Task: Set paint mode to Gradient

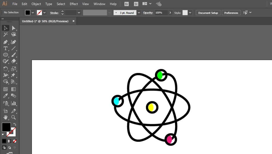Action: pyautogui.click(x=9, y=141)
